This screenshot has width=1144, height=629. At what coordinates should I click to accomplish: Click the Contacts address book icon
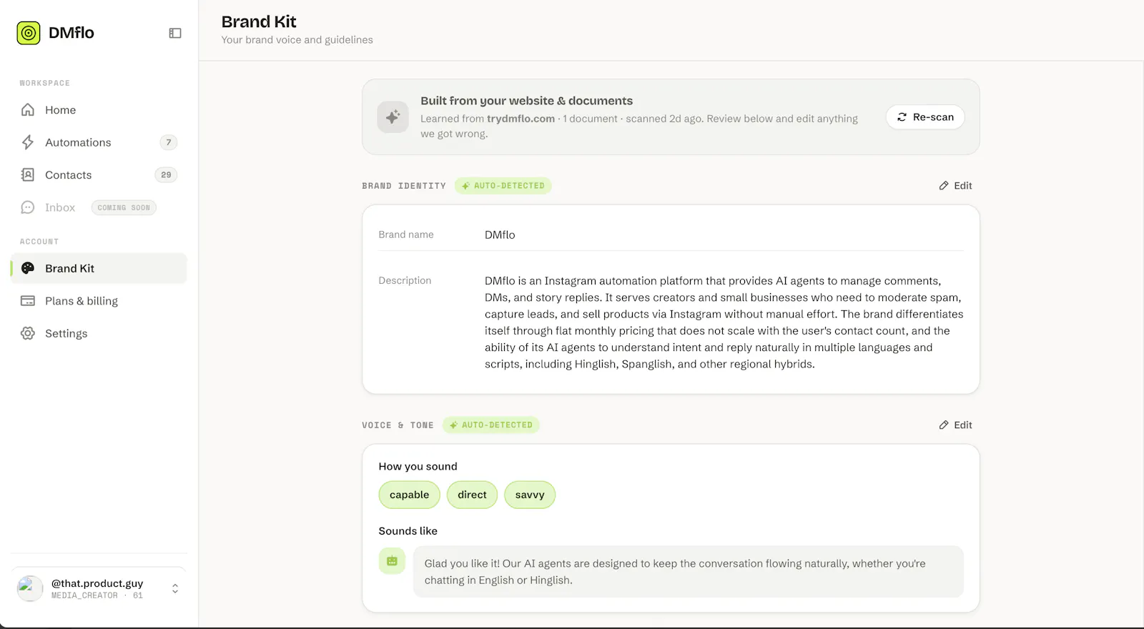pyautogui.click(x=28, y=175)
